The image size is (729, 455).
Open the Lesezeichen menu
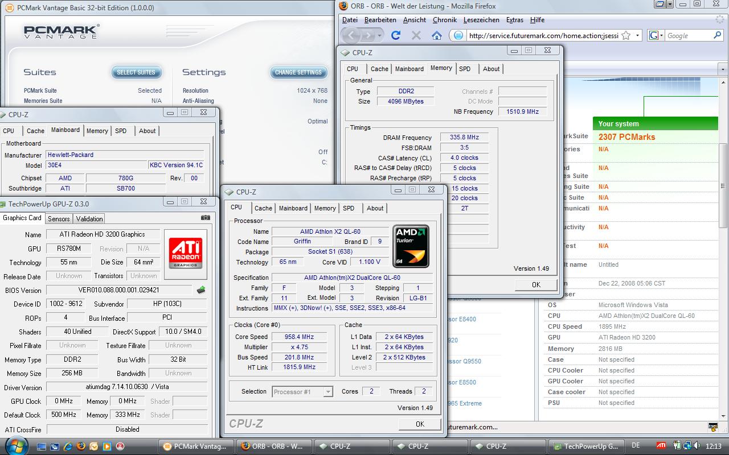(481, 19)
